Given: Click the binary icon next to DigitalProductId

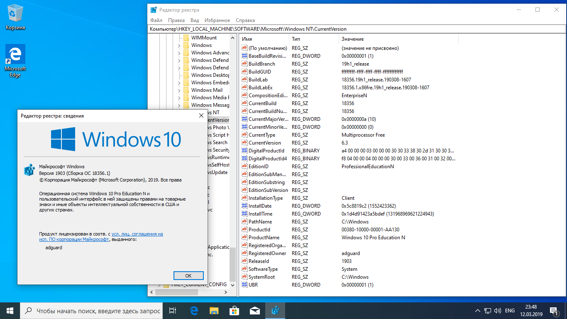Looking at the screenshot, I should (x=244, y=151).
